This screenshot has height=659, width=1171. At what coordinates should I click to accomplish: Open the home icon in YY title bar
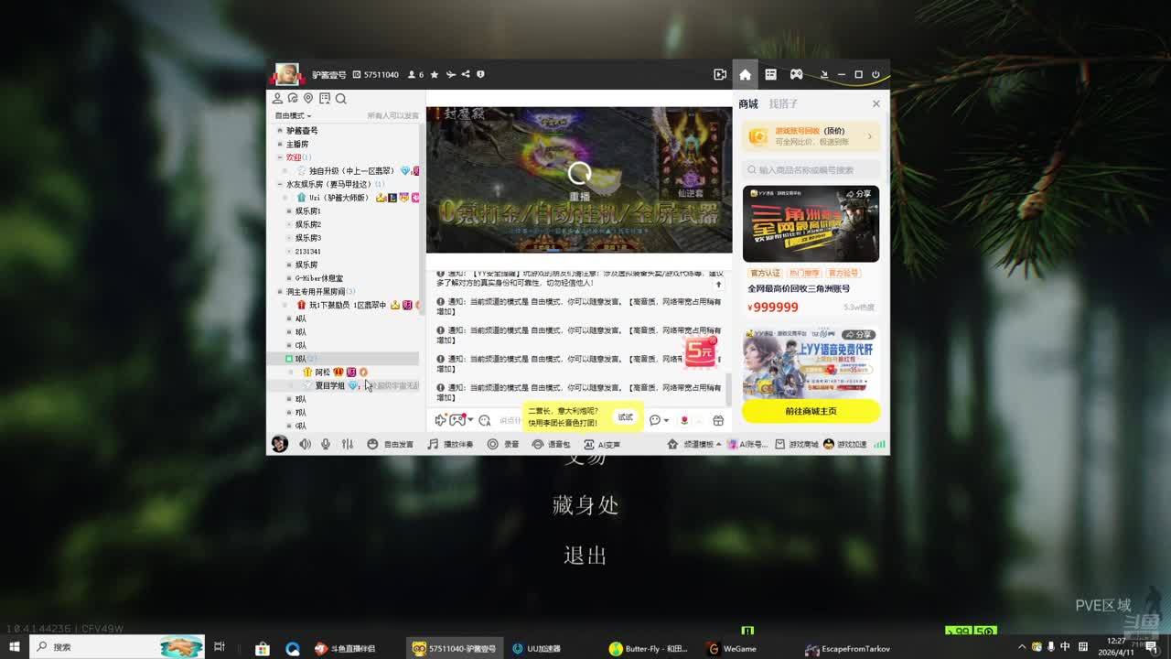tap(745, 74)
